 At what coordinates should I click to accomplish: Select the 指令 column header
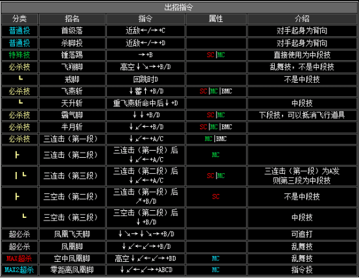click(x=145, y=19)
